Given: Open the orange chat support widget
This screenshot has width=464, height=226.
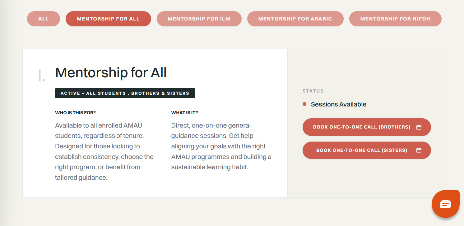Looking at the screenshot, I should [445, 204].
